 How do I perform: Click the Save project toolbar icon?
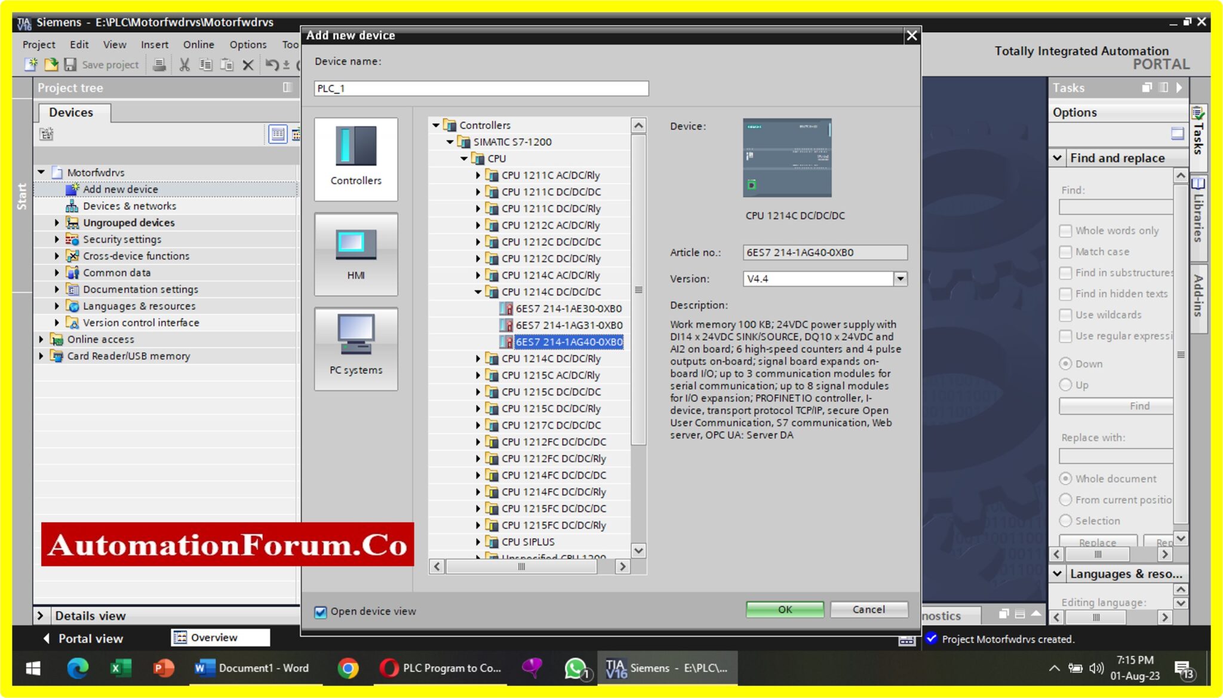coord(71,64)
